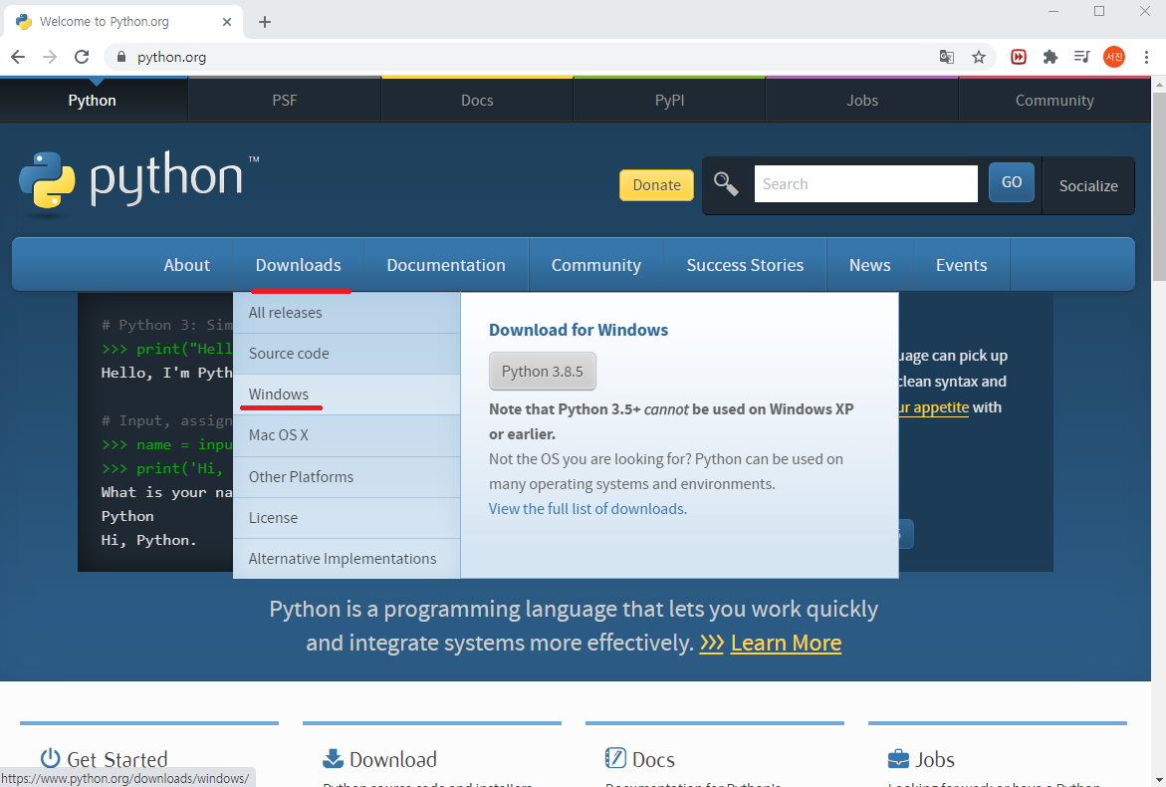Click the address bar URL python.org

point(172,57)
